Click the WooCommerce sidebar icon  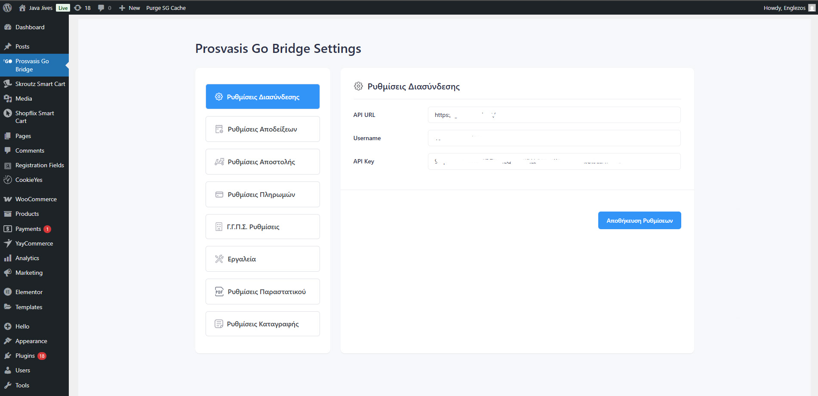[x=8, y=199]
